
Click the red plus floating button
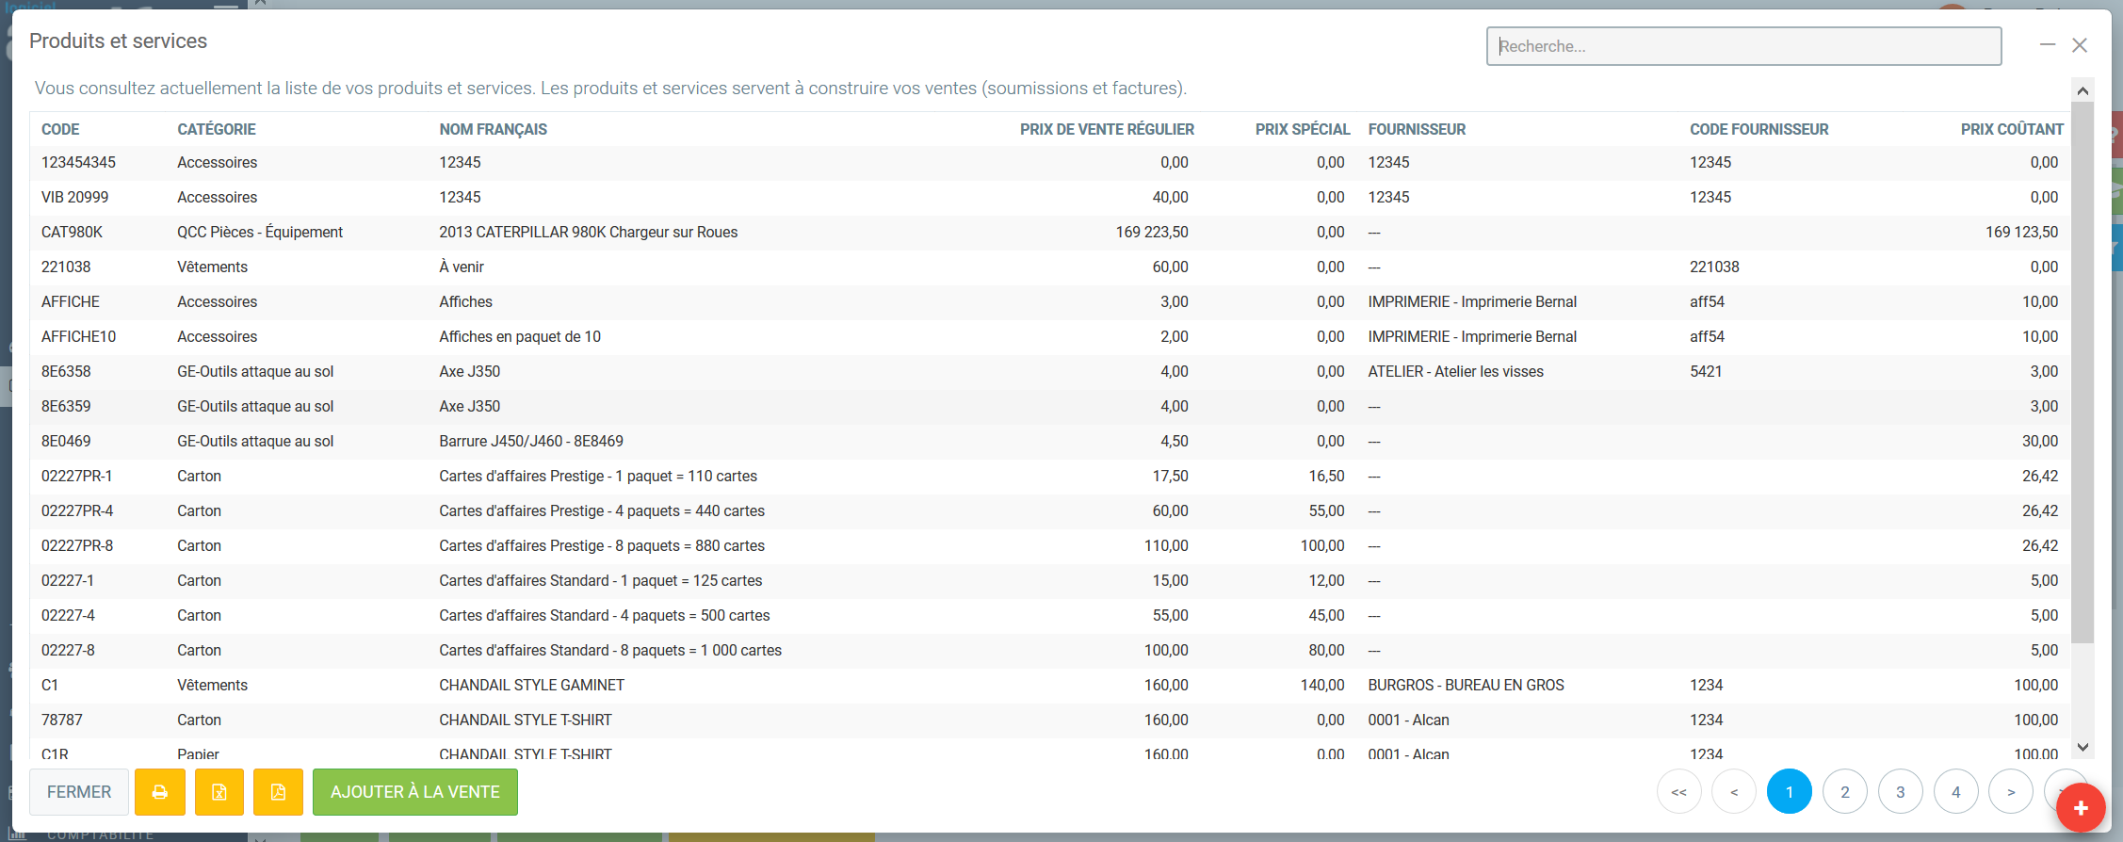[2081, 808]
